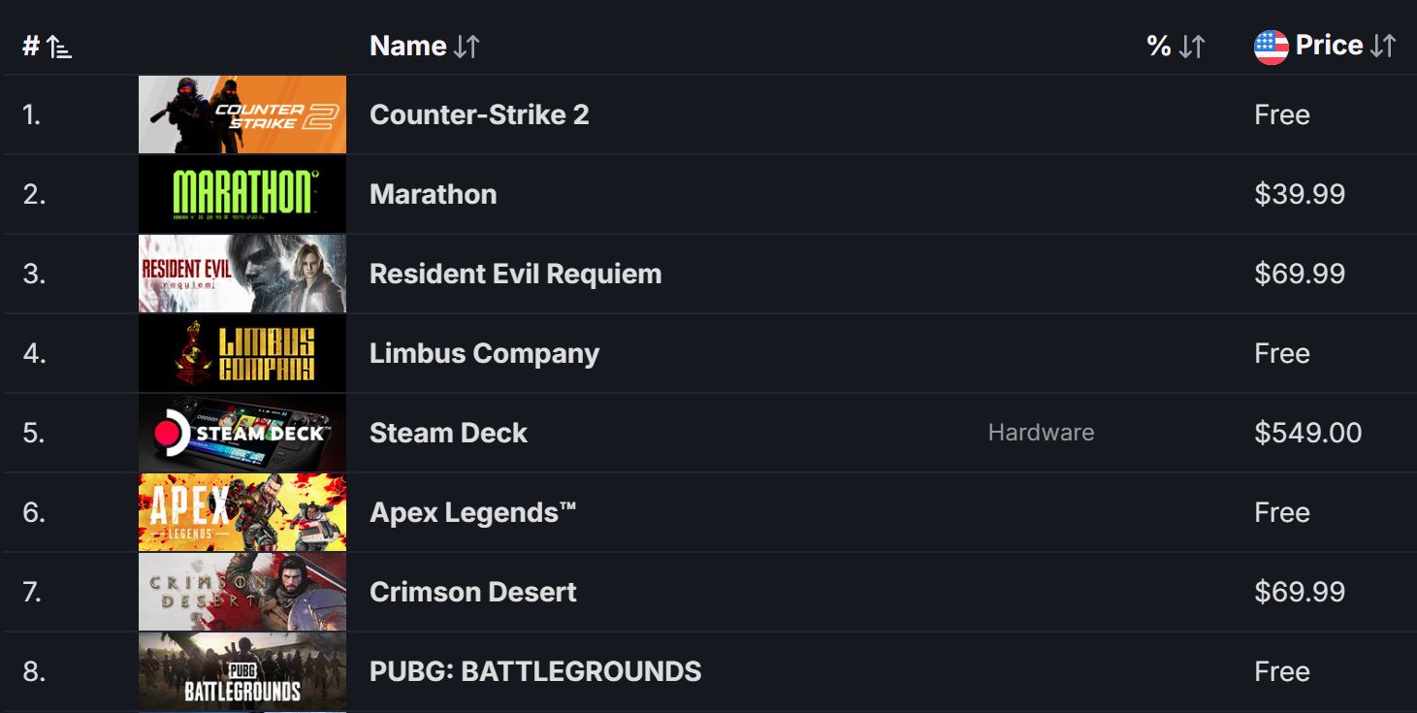1417x713 pixels.
Task: Open the Apex Legends banner image
Action: point(242,511)
